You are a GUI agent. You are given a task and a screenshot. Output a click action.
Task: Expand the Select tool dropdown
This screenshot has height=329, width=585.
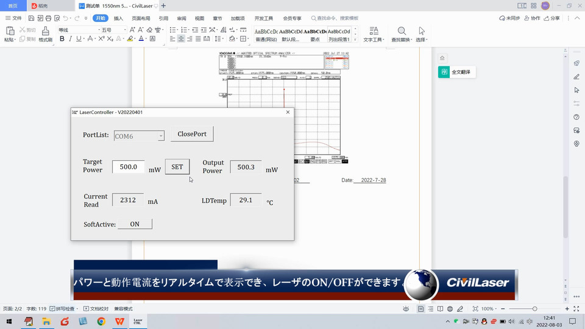click(422, 40)
